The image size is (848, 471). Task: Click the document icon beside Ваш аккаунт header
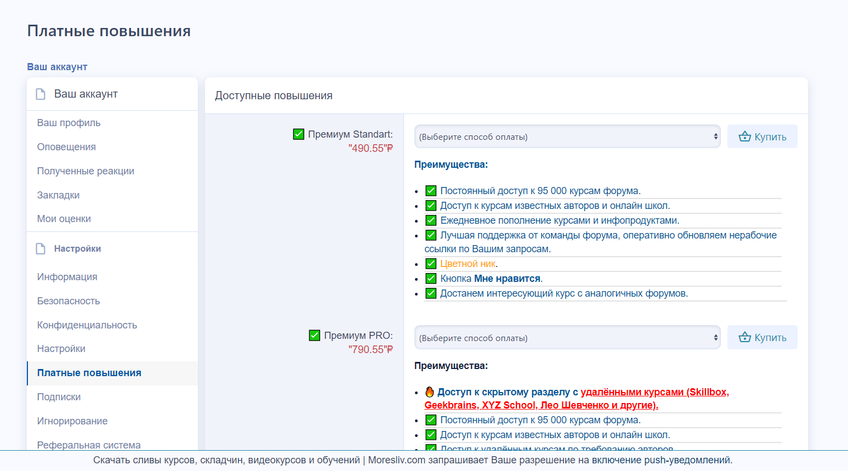tap(41, 94)
